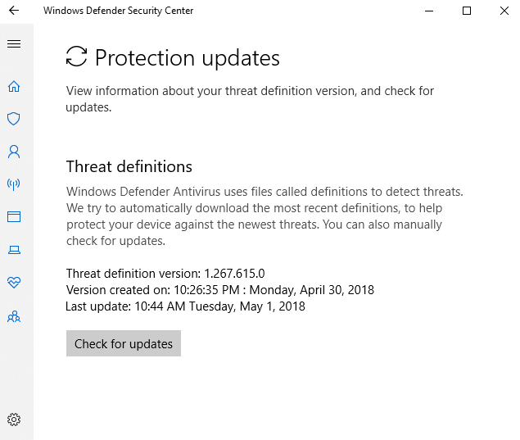Click the Last update date line
Viewport: 520px width, 440px height.
tap(185, 306)
